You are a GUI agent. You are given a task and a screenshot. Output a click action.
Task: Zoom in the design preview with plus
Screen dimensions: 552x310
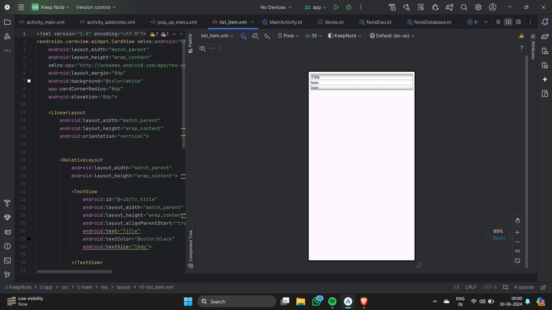click(x=517, y=232)
